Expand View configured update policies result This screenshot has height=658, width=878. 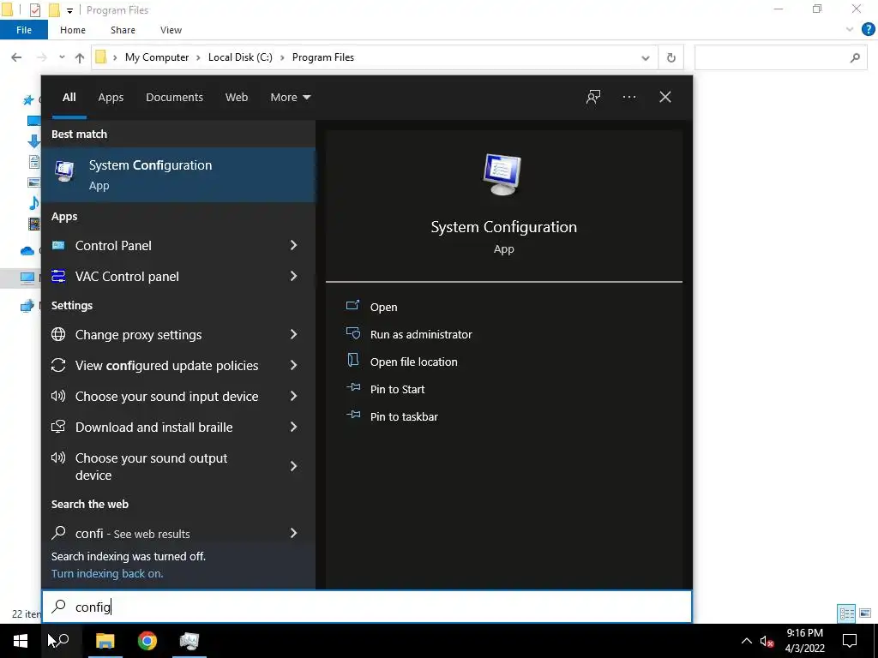click(293, 365)
